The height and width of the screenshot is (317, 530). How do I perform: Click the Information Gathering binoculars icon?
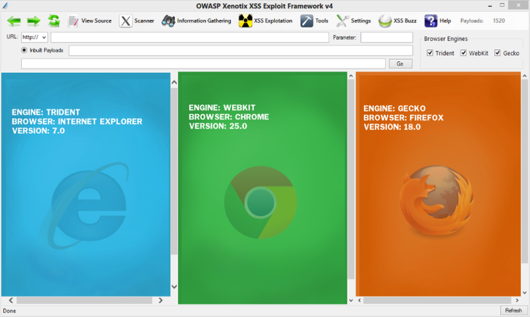click(168, 21)
